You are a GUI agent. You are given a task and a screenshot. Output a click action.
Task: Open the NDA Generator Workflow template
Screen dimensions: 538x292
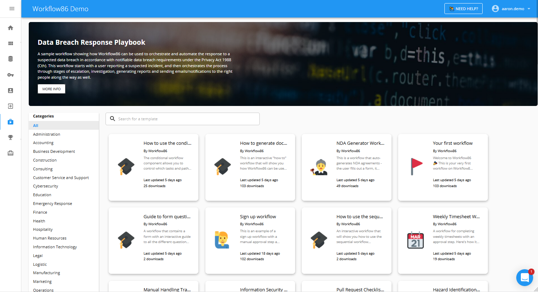pos(346,167)
